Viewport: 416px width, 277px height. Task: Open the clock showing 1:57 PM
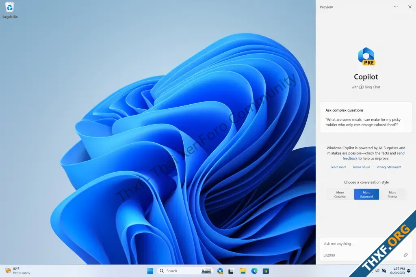(397, 271)
